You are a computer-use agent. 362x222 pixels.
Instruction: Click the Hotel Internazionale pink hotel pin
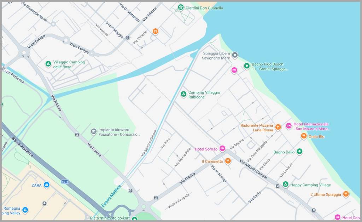[288, 126]
